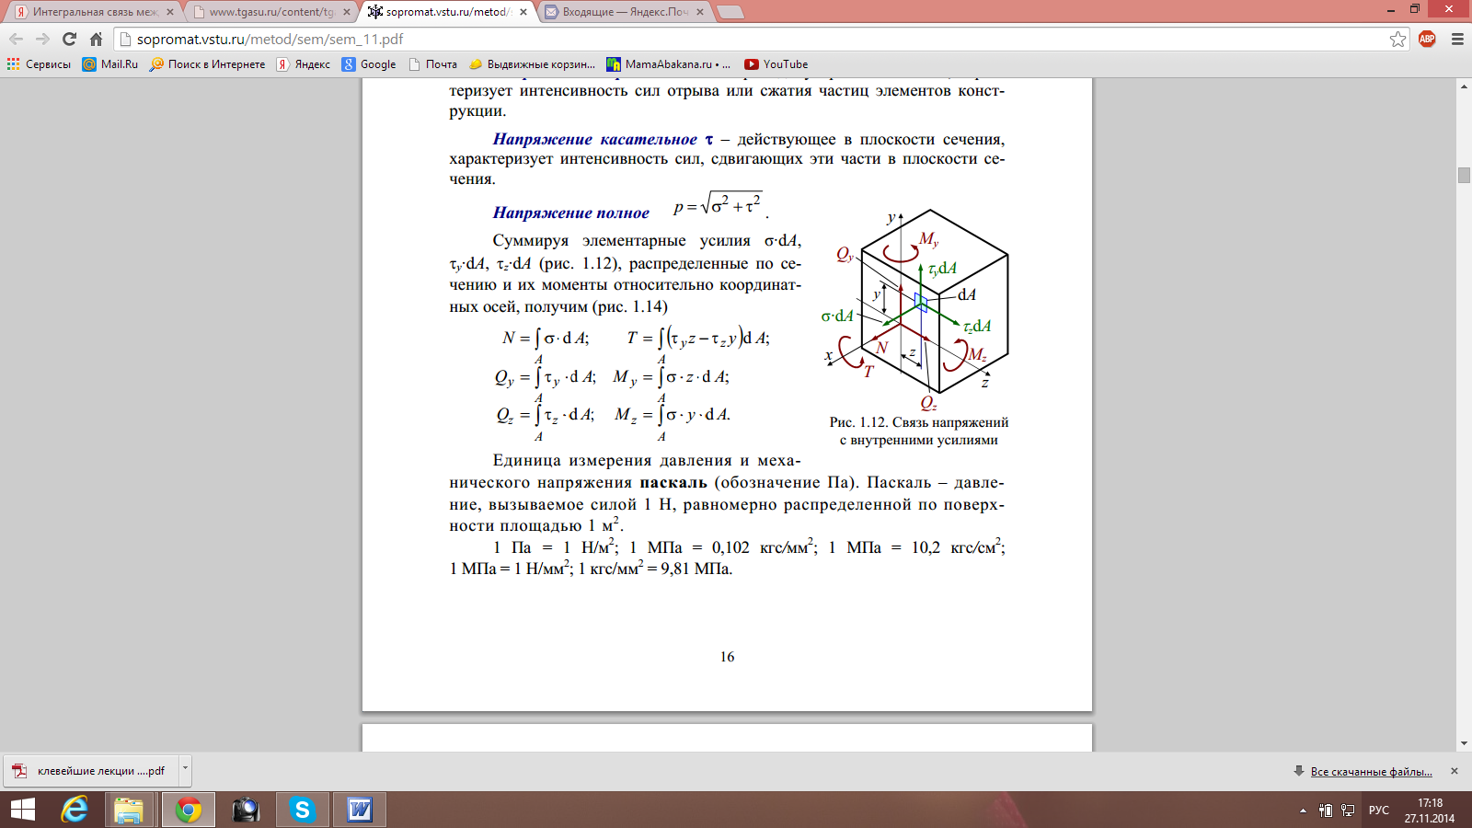Click heading Напряжение полное
This screenshot has height=828, width=1472.
tap(570, 213)
